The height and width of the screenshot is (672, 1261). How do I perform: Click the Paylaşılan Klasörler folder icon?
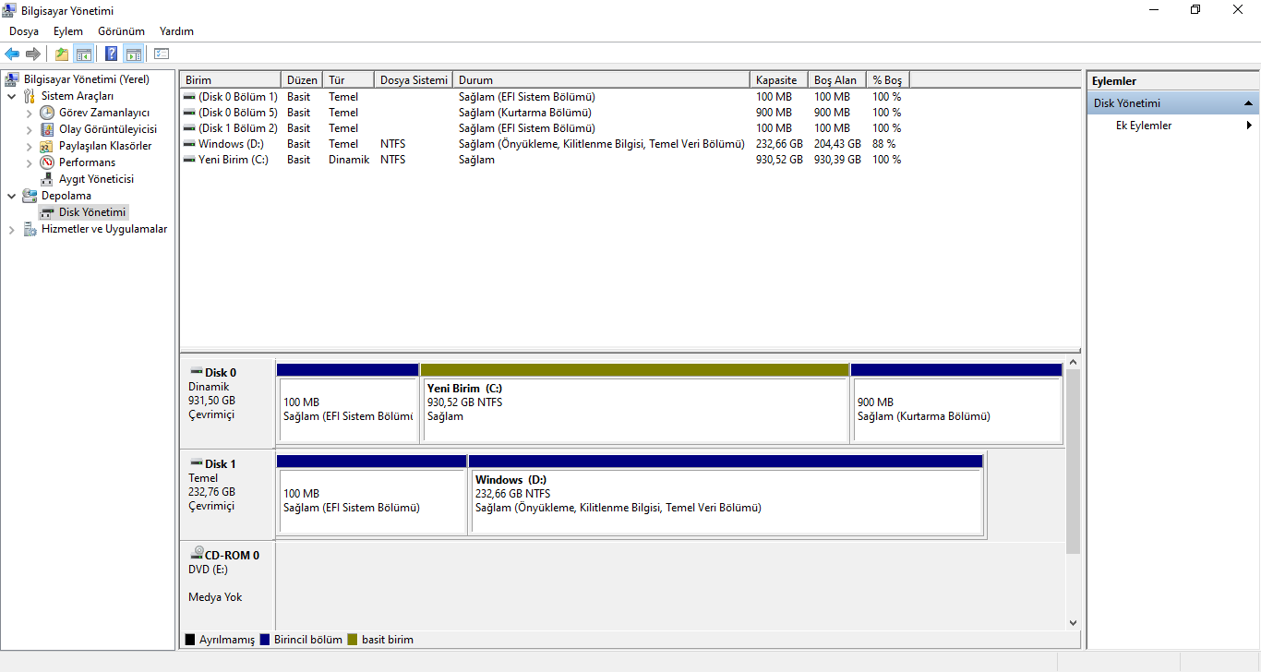(47, 146)
